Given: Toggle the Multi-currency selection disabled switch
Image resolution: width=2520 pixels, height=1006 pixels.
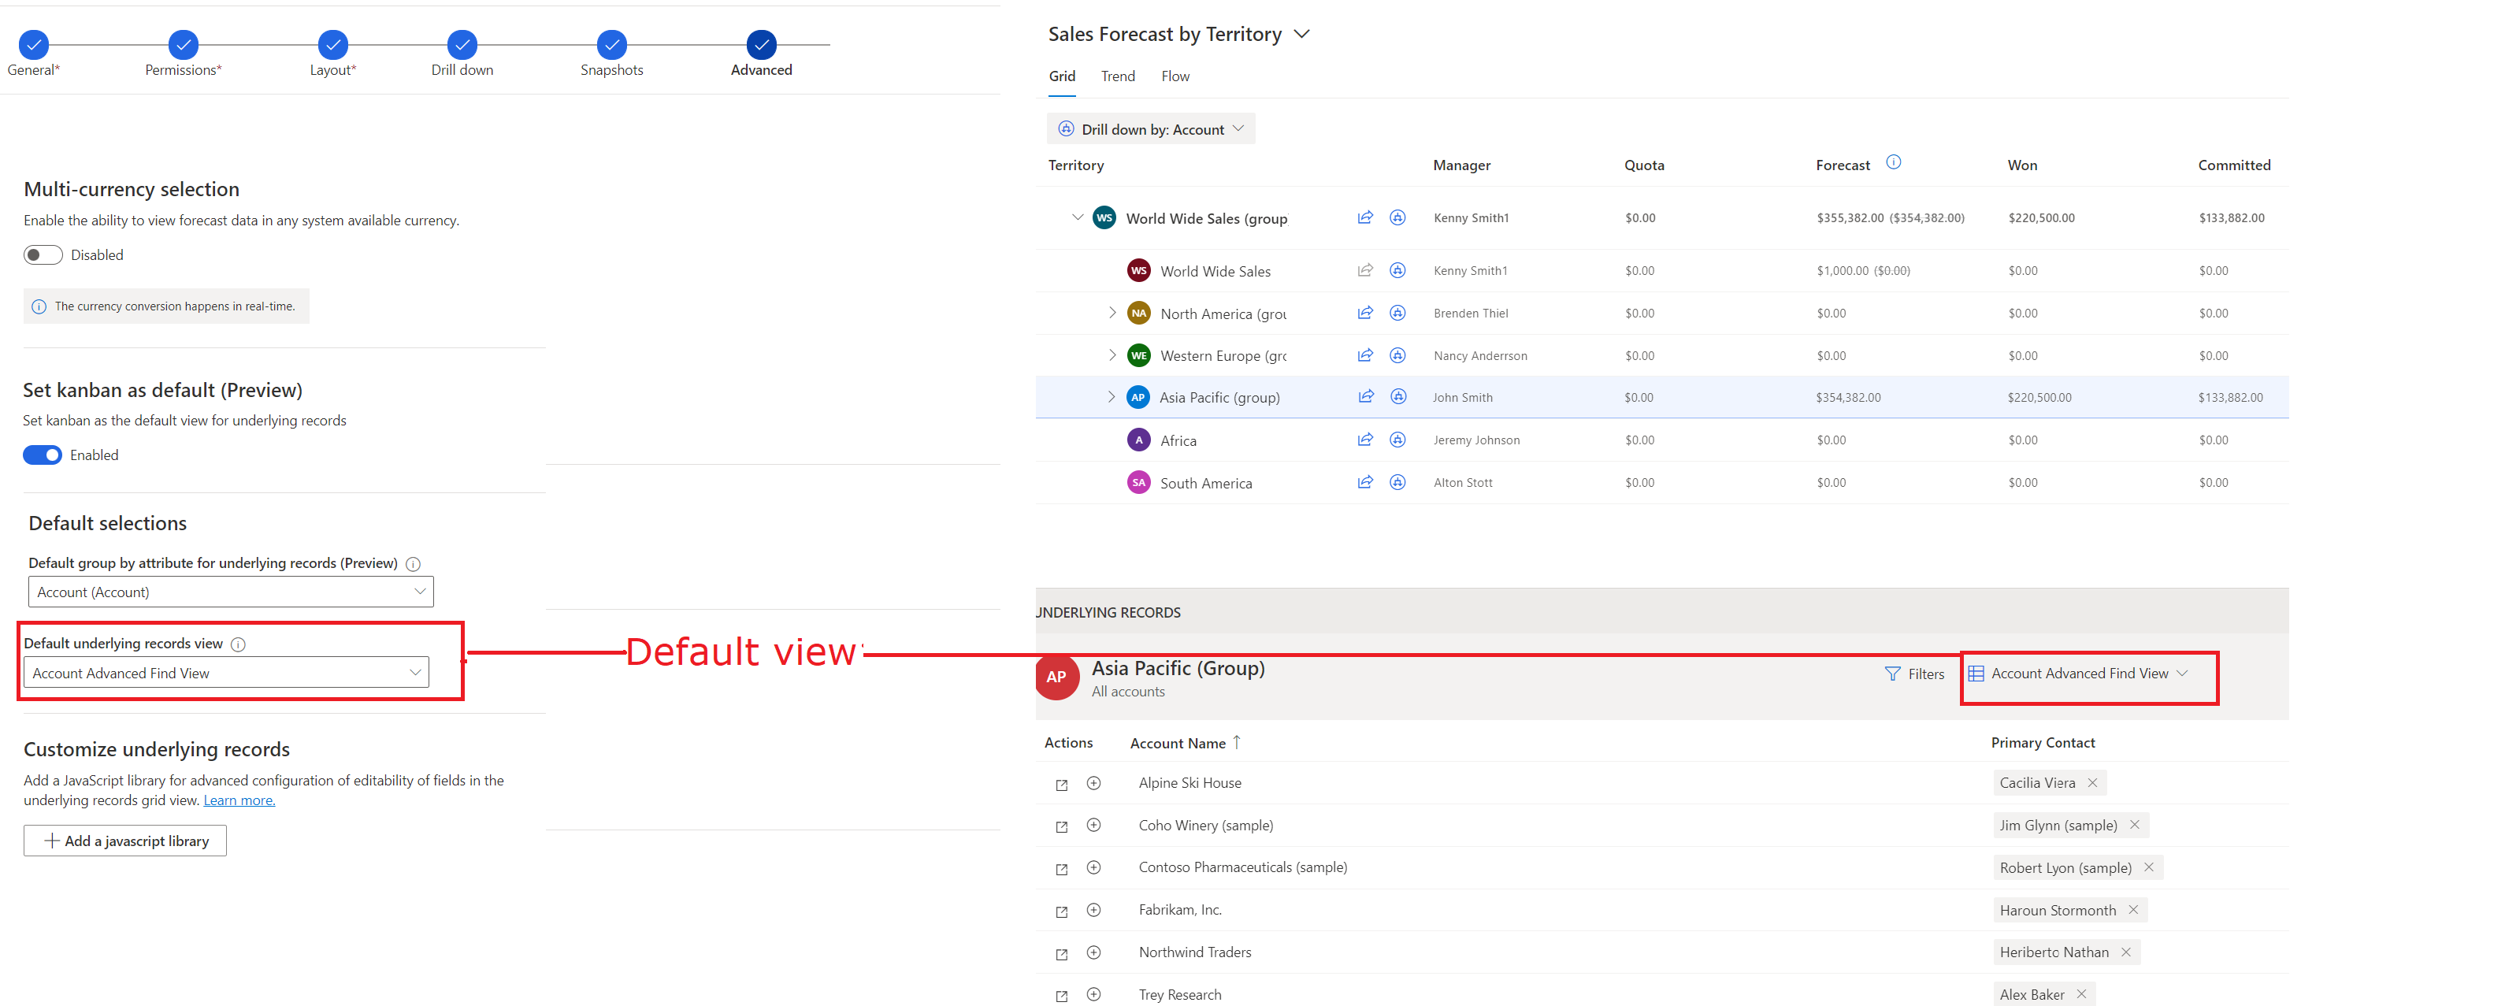Looking at the screenshot, I should (42, 254).
